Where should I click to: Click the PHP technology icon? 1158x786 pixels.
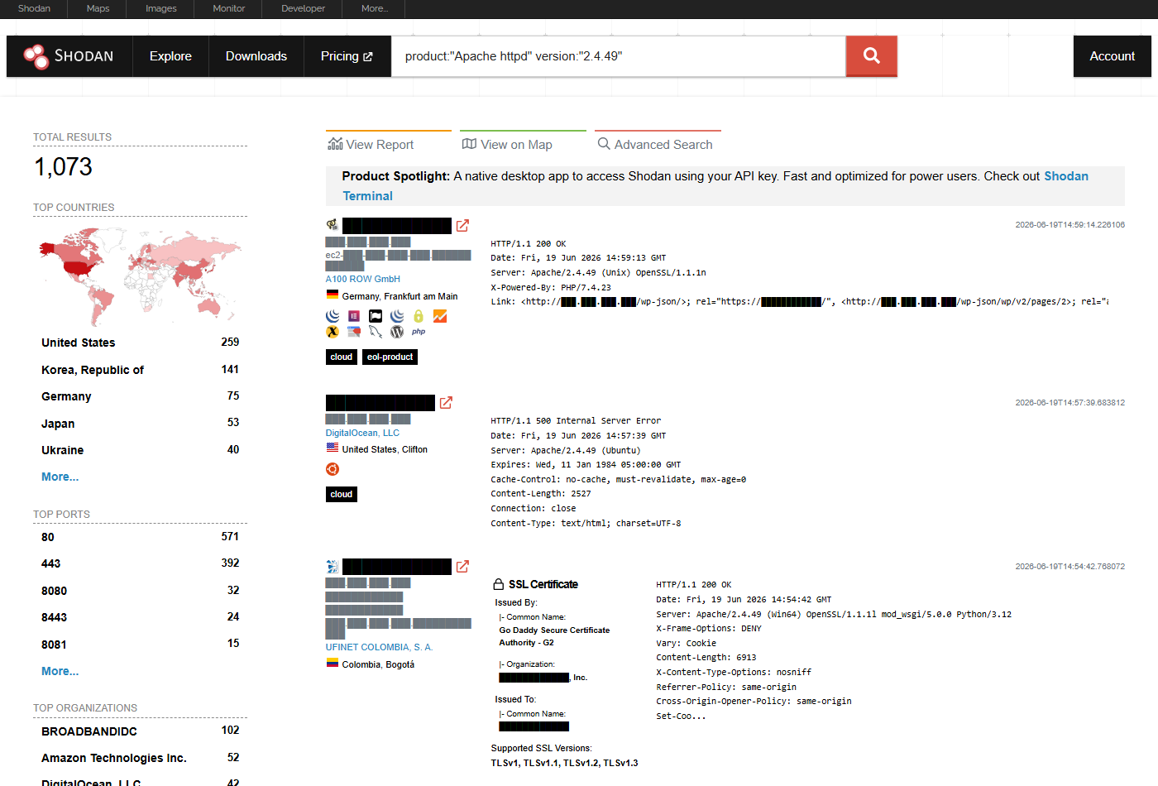(x=419, y=332)
